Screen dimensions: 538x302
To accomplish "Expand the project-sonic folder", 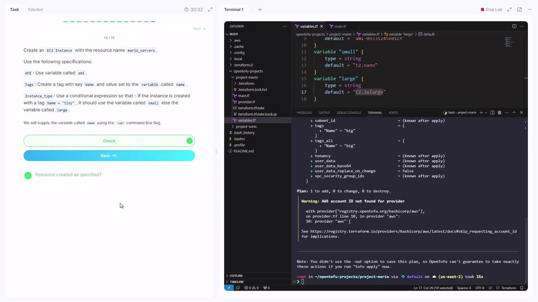I will pos(246,126).
